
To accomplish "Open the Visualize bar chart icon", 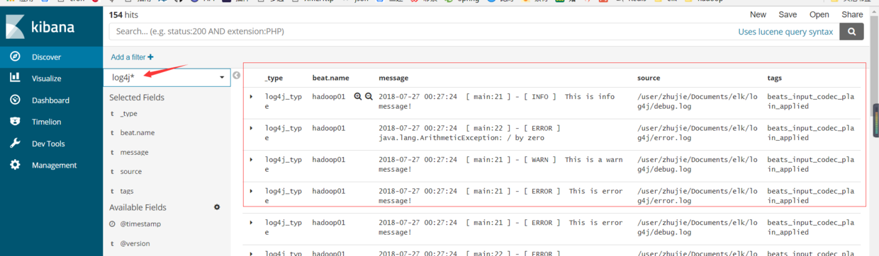I will pos(15,78).
